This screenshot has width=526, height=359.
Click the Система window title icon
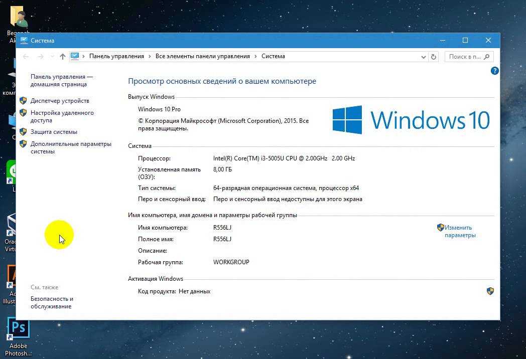[x=24, y=41]
